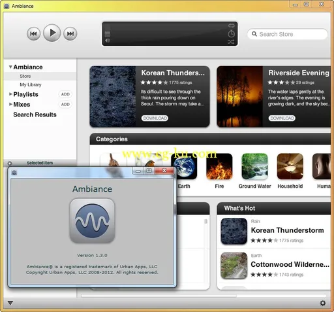This screenshot has height=312, width=334.
Task: Open Search Results in the sidebar
Action: (35, 114)
